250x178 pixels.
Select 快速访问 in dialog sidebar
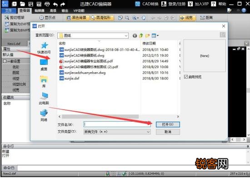pyautogui.click(x=44, y=48)
